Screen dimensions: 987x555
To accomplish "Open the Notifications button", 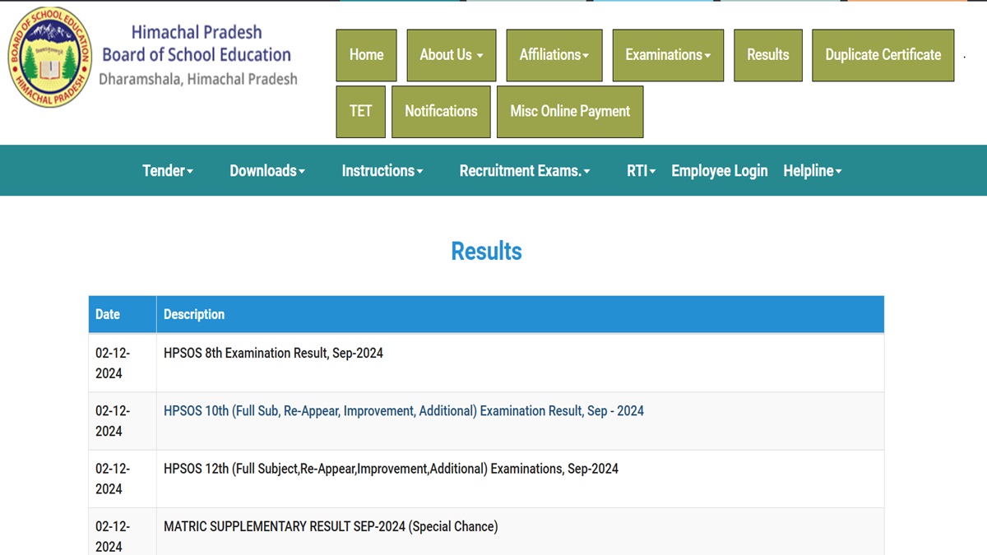I will pyautogui.click(x=441, y=111).
